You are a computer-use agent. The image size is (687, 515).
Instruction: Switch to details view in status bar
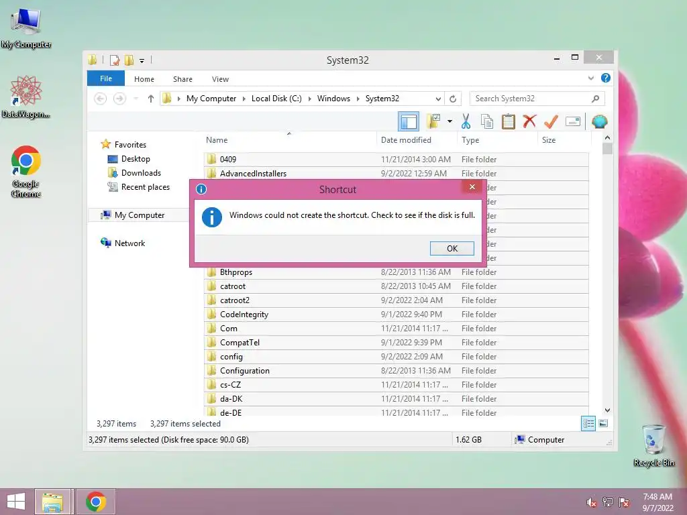(x=588, y=424)
